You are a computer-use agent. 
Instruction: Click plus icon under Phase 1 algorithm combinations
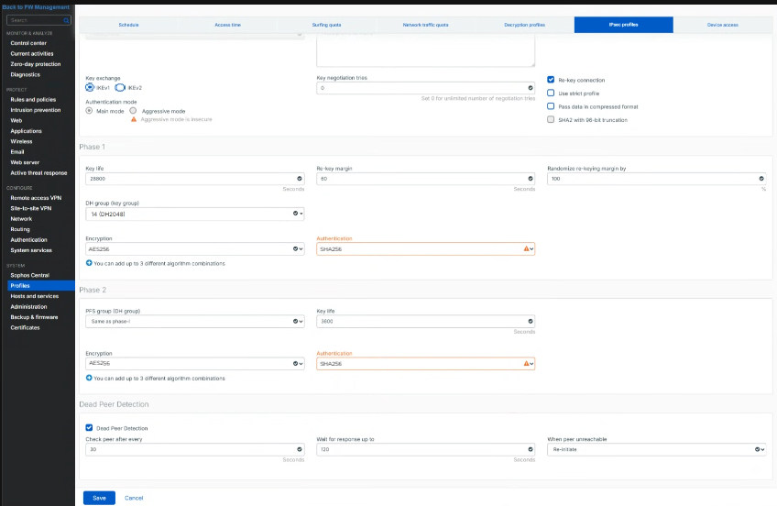(89, 263)
